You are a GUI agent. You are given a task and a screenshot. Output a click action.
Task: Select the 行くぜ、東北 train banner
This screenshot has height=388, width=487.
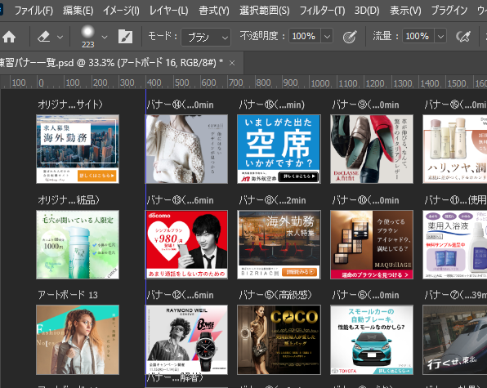(454, 340)
